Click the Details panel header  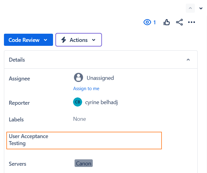pos(17,60)
